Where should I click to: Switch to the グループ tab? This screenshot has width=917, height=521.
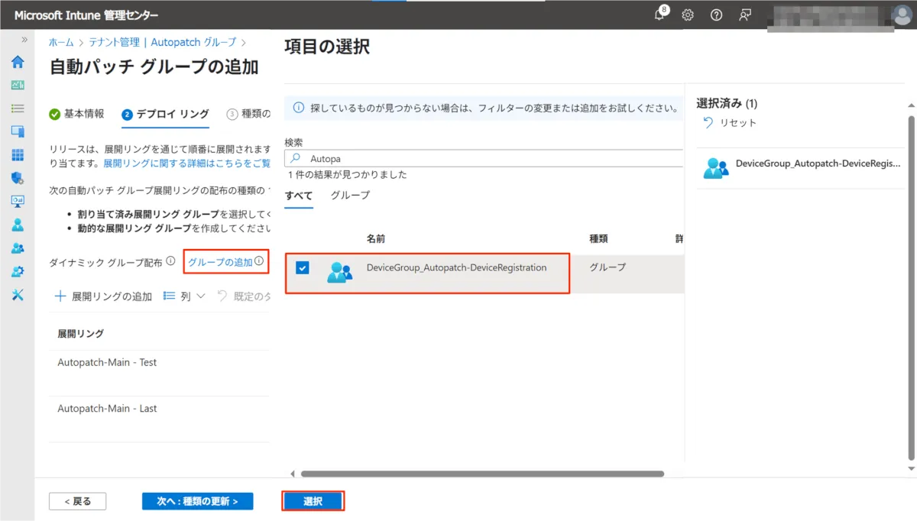coord(350,196)
